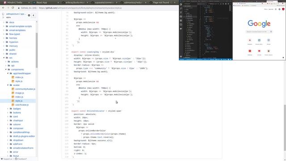Click the GitHub URL in the address bar

pyautogui.click(x=80, y=8)
